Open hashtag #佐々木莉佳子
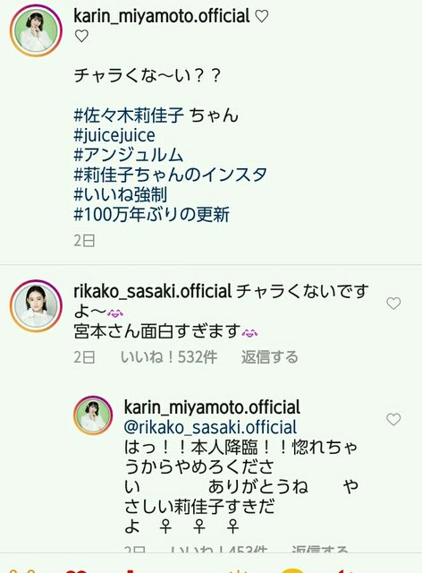This screenshot has height=573, width=422. [129, 115]
